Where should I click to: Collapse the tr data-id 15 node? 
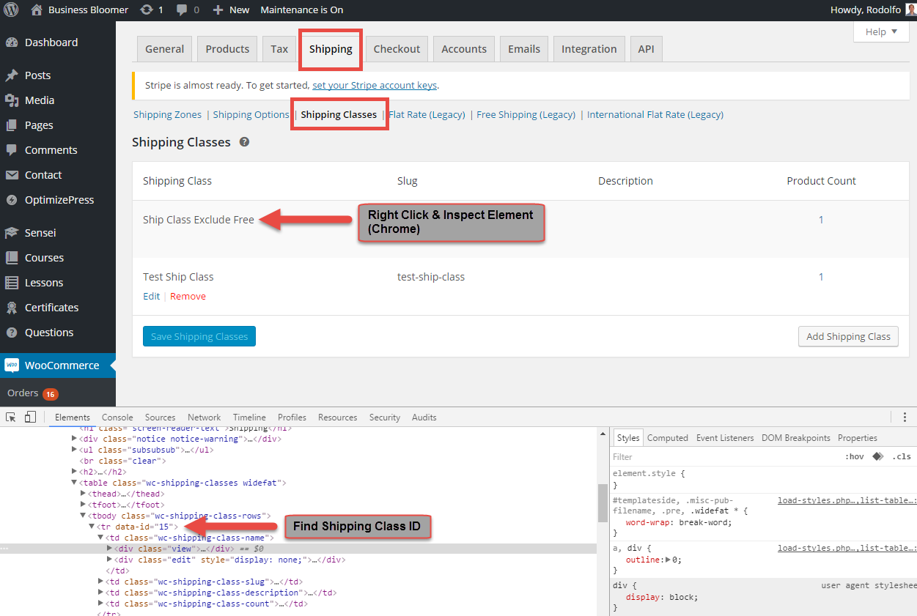tap(92, 527)
